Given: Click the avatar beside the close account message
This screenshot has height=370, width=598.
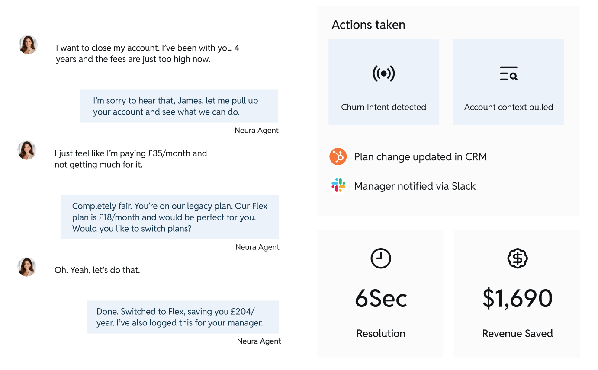Looking at the screenshot, I should click(x=28, y=45).
